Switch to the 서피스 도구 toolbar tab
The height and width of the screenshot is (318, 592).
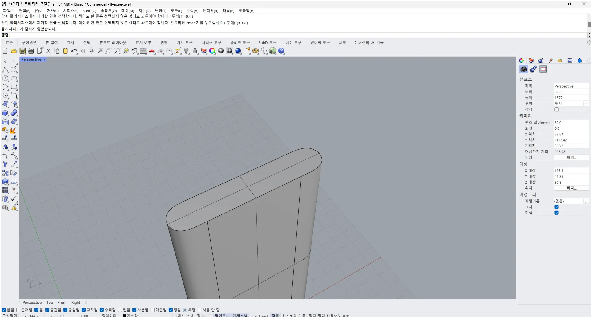[x=211, y=43]
